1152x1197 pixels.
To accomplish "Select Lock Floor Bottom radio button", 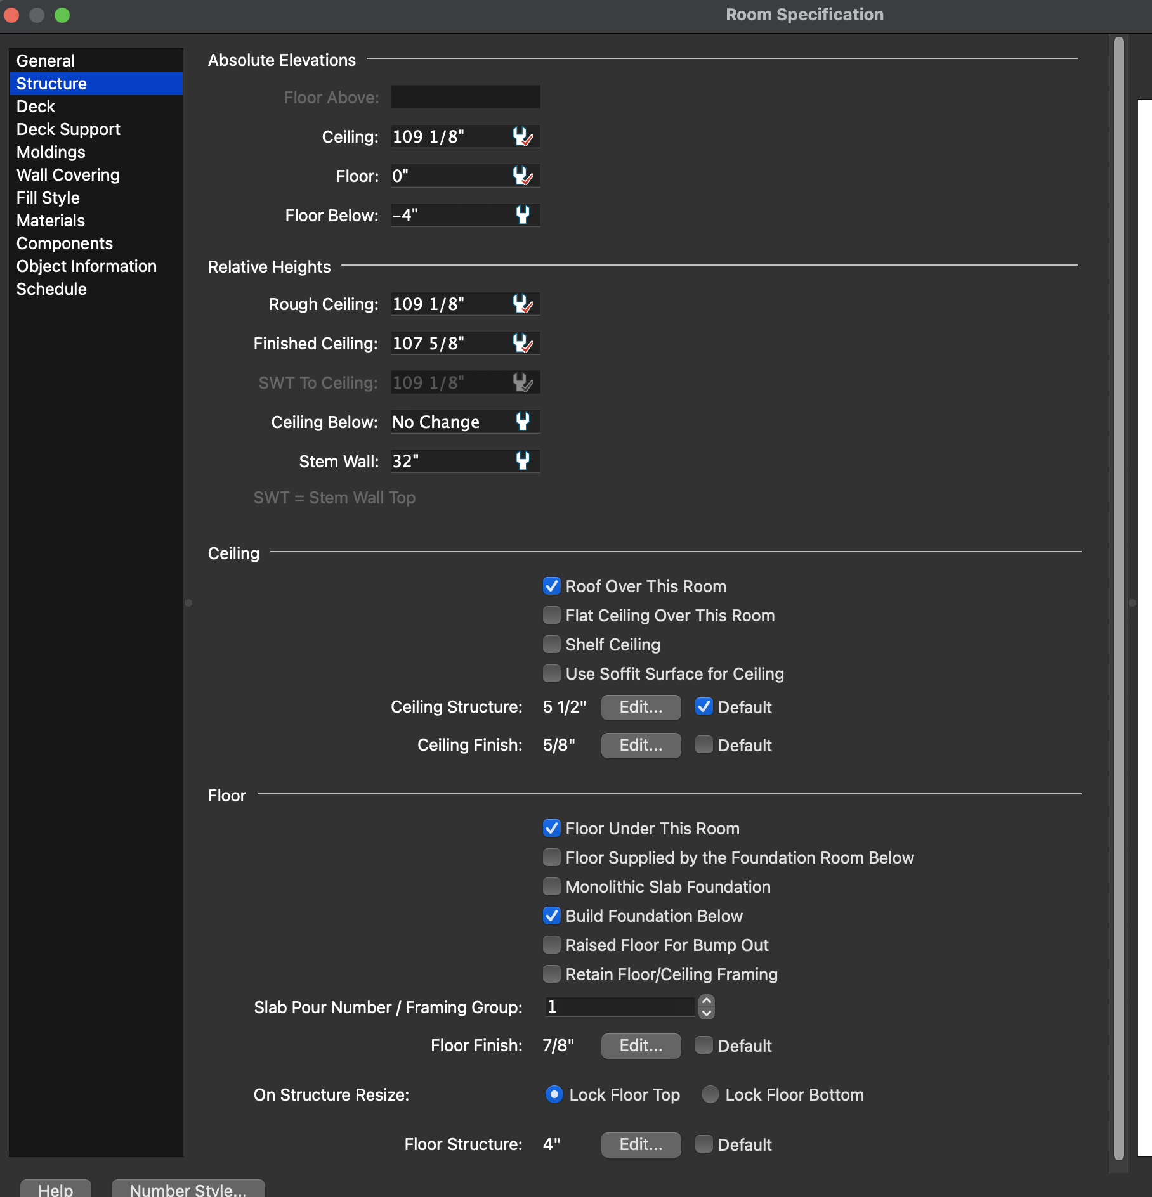I will pyautogui.click(x=710, y=1095).
